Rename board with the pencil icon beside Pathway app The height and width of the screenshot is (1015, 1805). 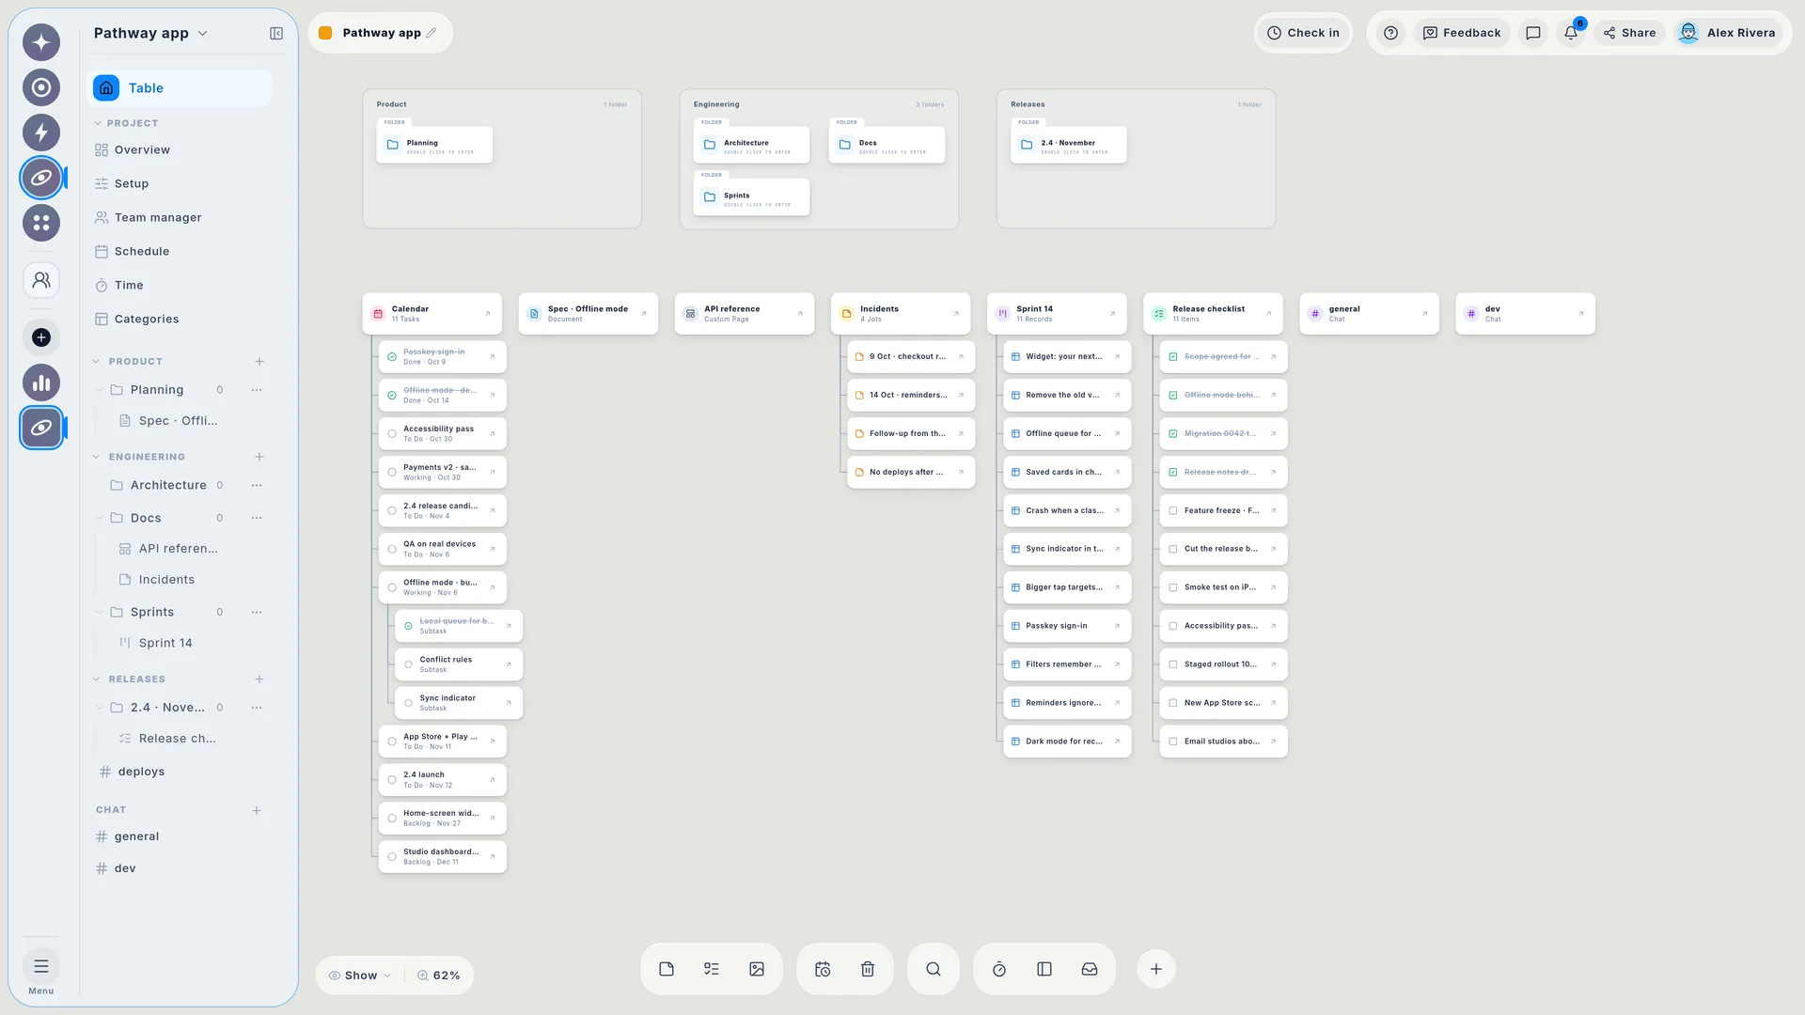click(432, 33)
